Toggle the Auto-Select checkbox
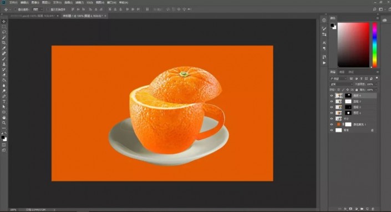The image size is (391, 212). 16,9
